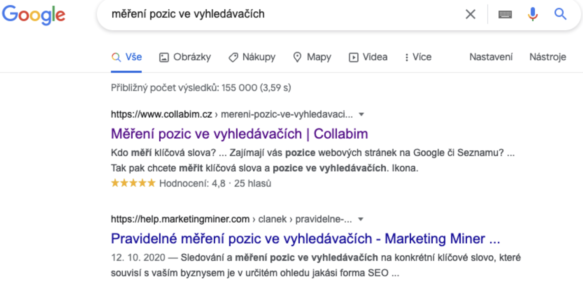This screenshot has width=583, height=283.
Task: Go to Mapy tab
Action: (x=312, y=57)
